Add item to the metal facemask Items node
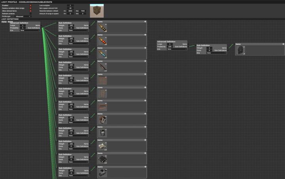The height and width of the screenshot is (179, 285). click(x=145, y=114)
